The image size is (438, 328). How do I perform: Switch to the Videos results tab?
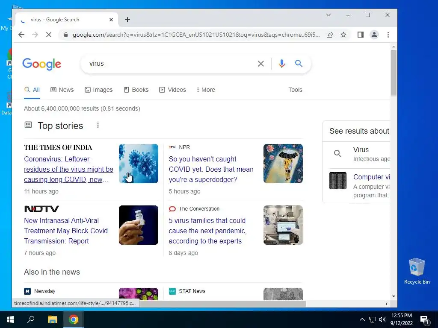coord(172,90)
